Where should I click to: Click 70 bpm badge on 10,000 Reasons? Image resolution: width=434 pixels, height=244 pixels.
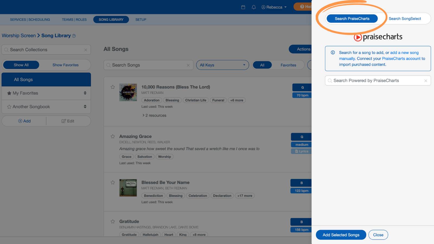(x=302, y=95)
